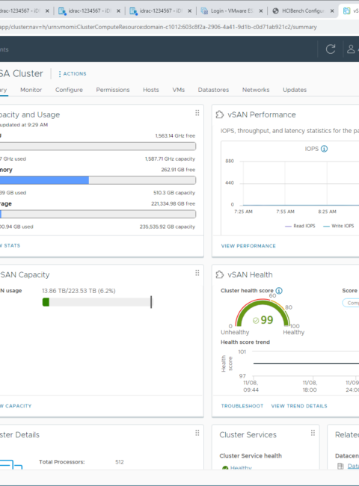The width and height of the screenshot is (359, 486).
Task: Select the Updates tab
Action: [x=295, y=90]
